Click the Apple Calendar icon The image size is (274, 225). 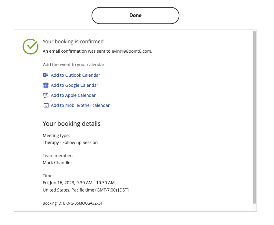(46, 95)
